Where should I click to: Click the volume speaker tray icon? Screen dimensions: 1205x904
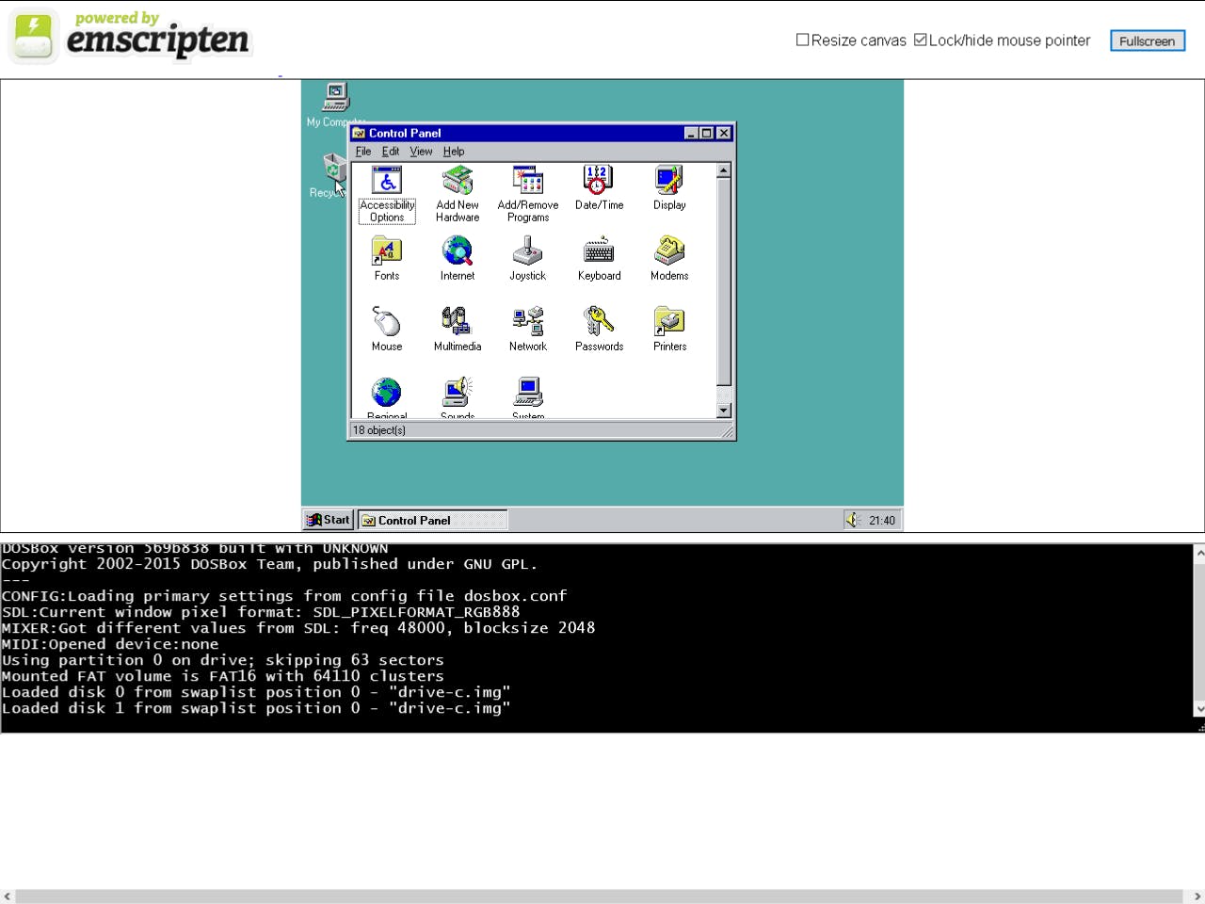pyautogui.click(x=853, y=520)
